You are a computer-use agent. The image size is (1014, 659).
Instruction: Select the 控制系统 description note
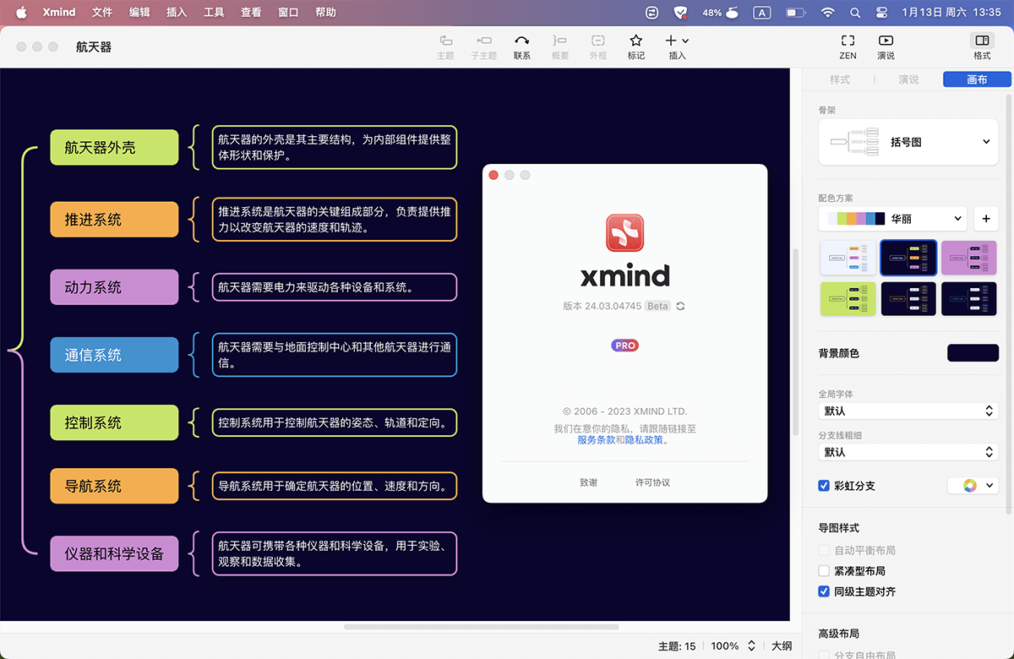coord(334,422)
